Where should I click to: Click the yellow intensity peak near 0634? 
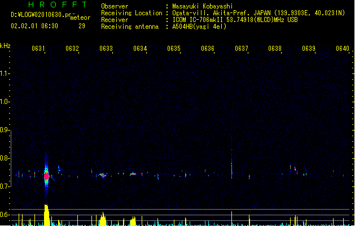[133, 221]
